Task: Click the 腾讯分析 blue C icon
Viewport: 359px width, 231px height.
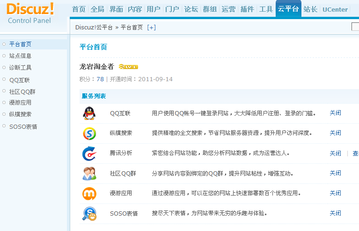Action: [89, 154]
